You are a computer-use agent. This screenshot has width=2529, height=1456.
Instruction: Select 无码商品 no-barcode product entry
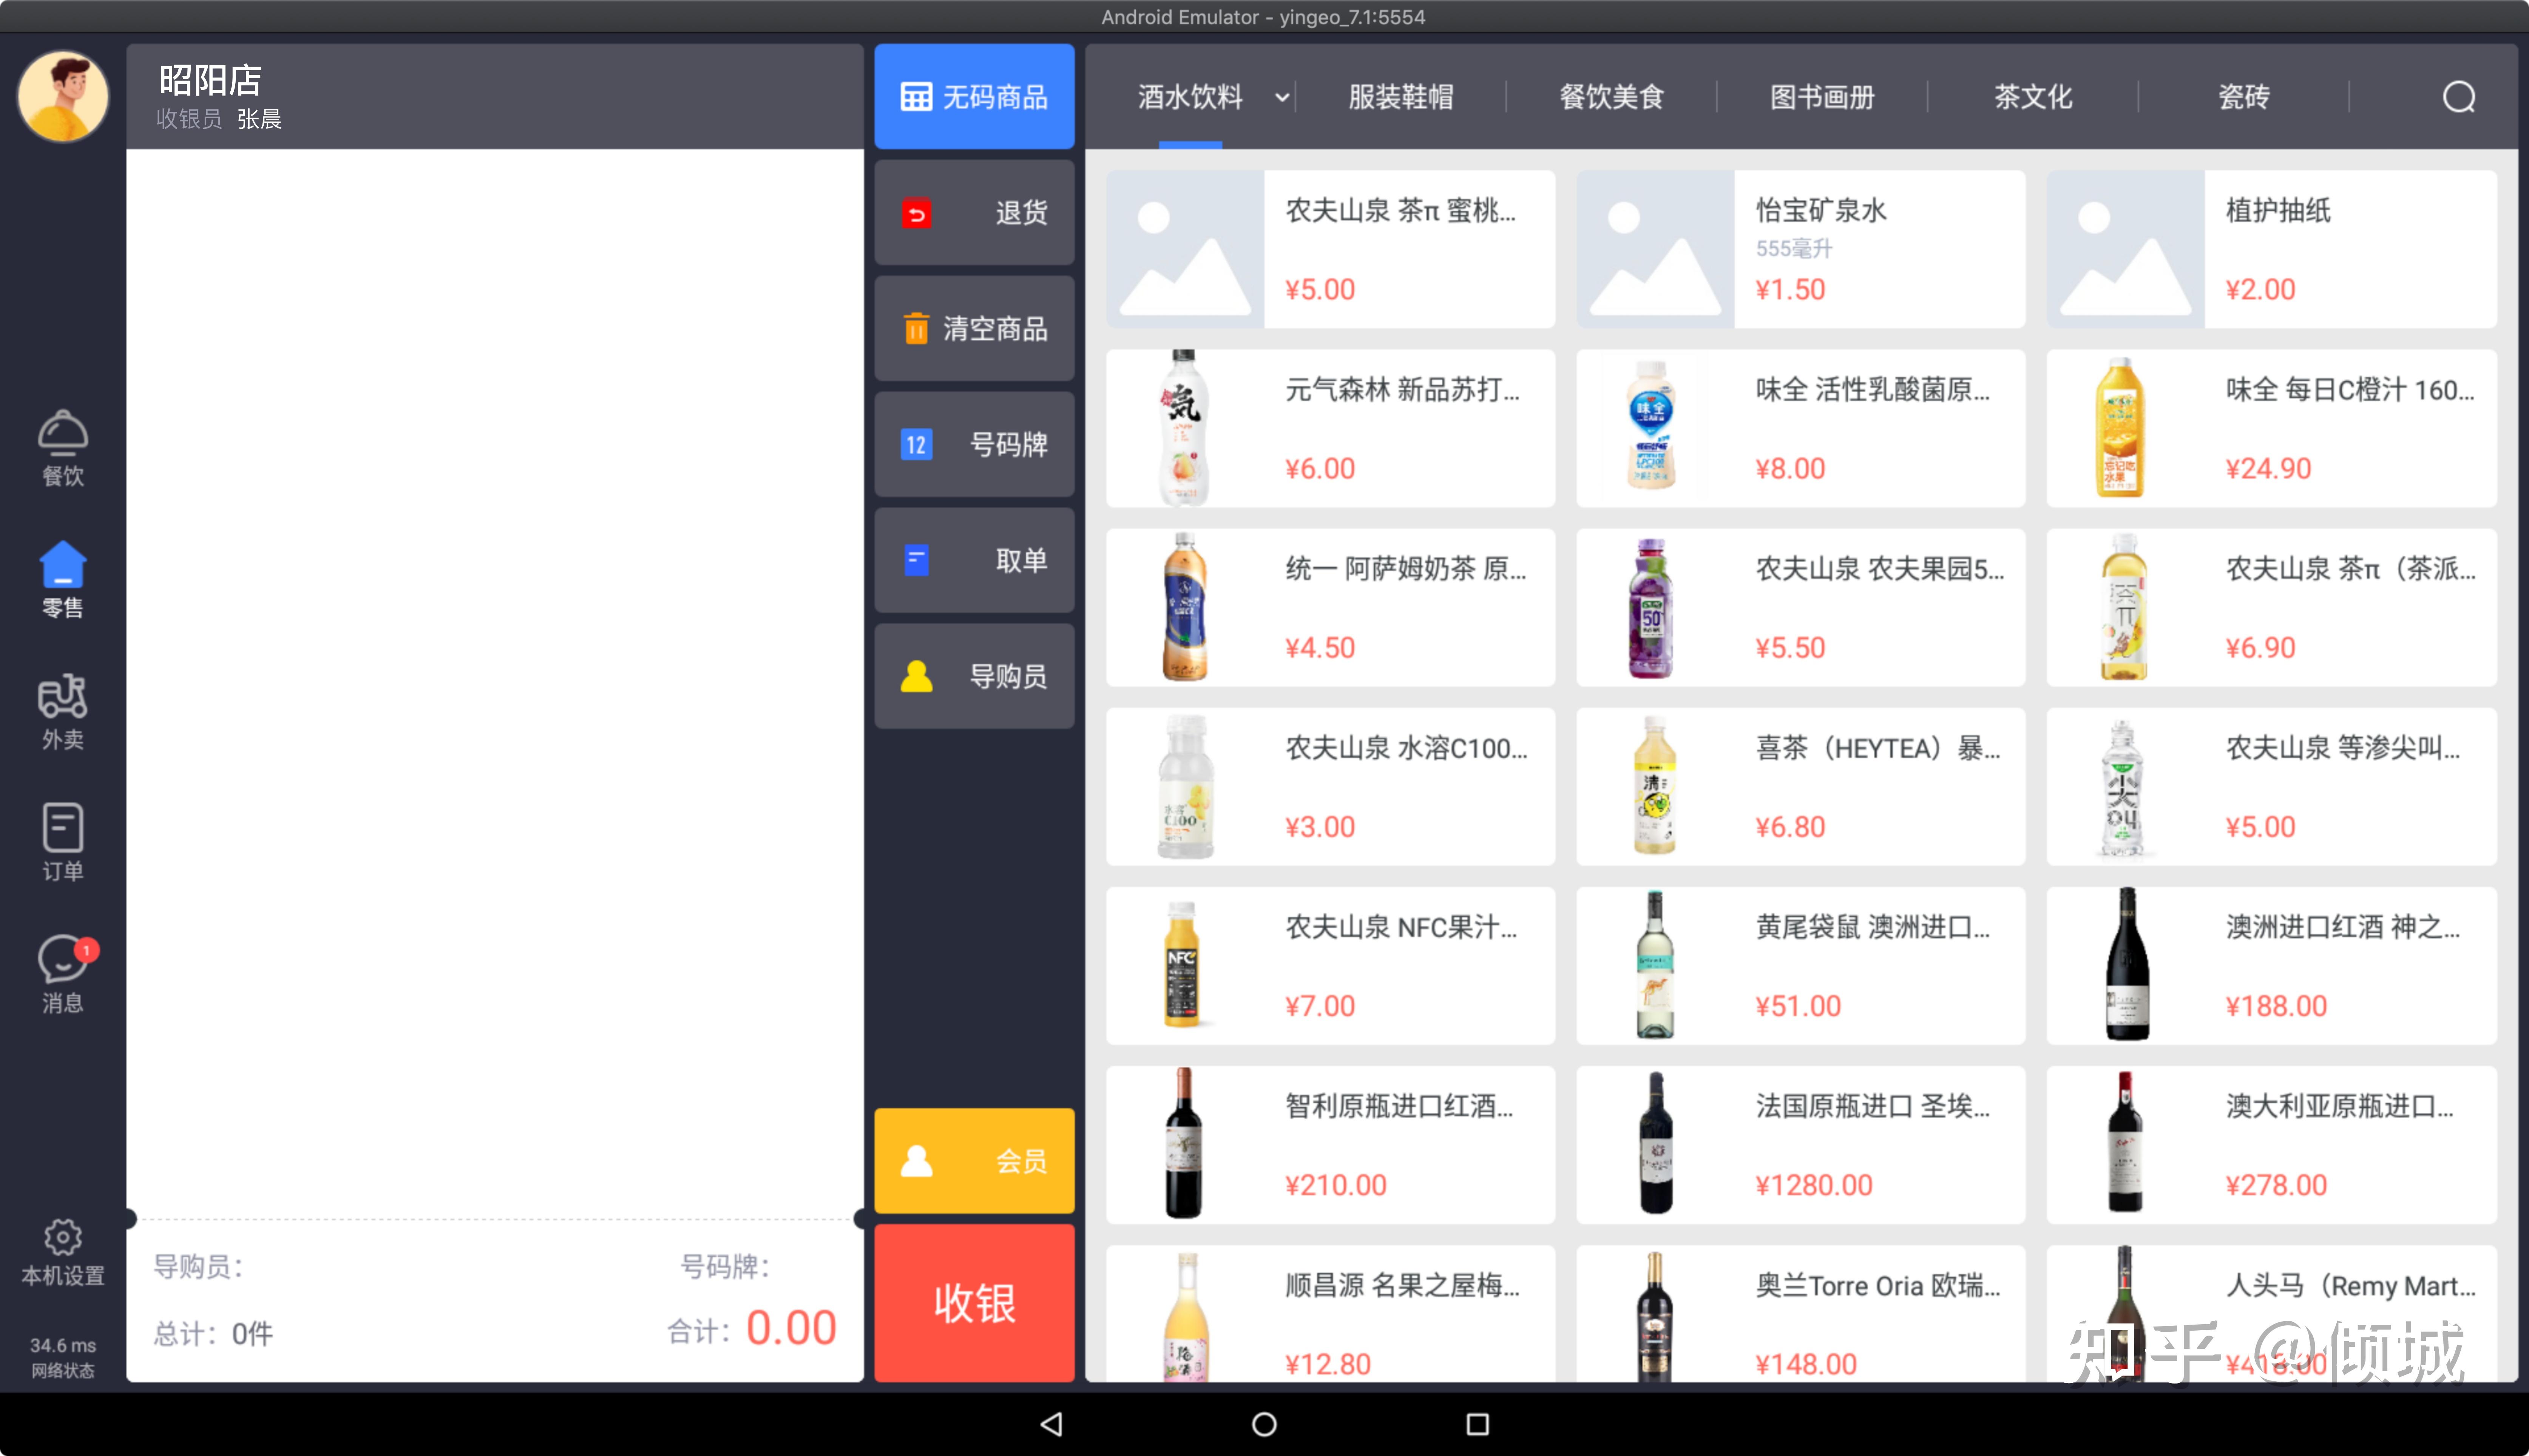click(x=973, y=96)
